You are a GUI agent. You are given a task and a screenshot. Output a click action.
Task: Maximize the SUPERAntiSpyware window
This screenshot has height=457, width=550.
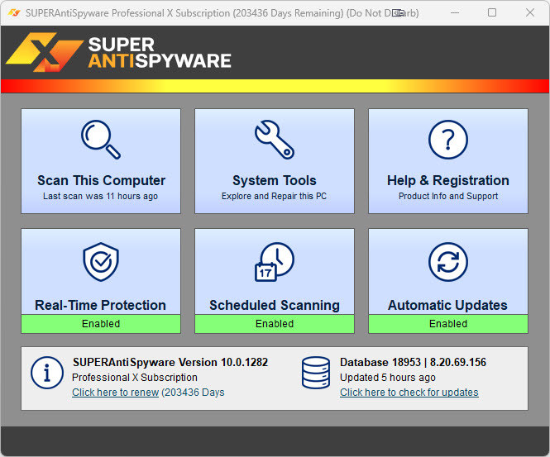coord(492,12)
